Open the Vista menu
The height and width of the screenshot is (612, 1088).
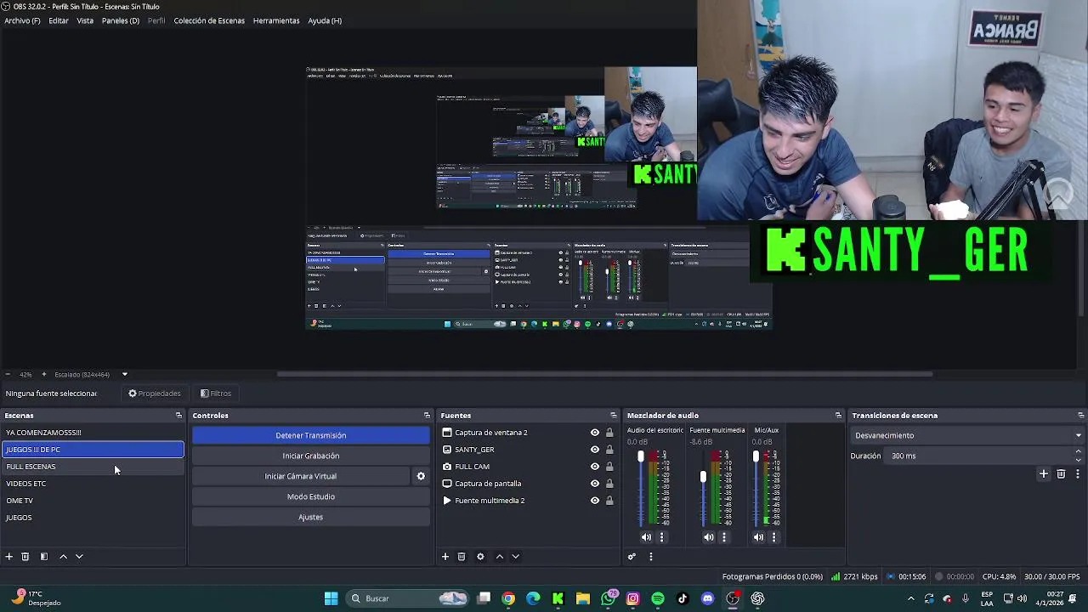85,20
